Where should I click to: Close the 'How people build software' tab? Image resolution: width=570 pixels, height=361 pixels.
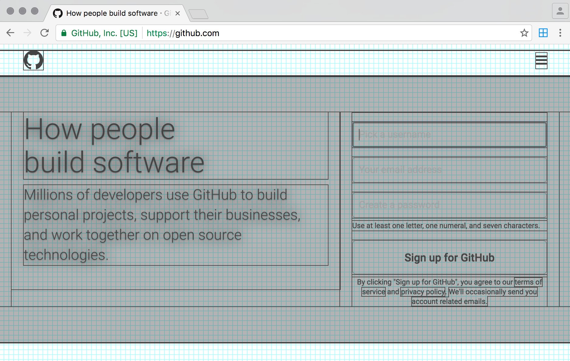pyautogui.click(x=178, y=13)
